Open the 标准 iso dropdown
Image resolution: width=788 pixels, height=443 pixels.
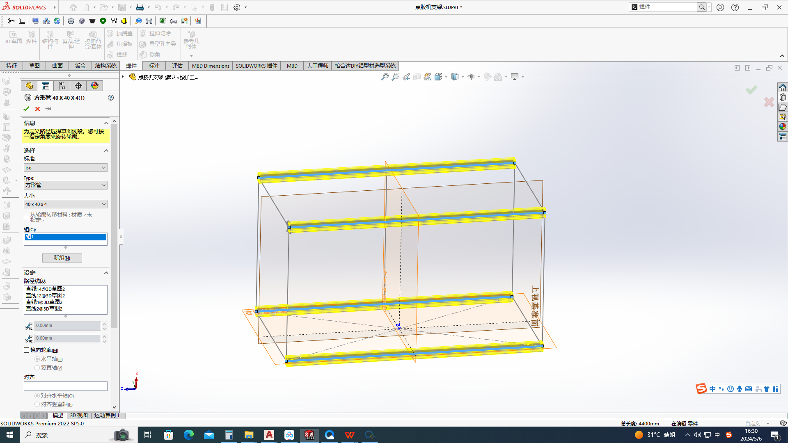coord(66,168)
